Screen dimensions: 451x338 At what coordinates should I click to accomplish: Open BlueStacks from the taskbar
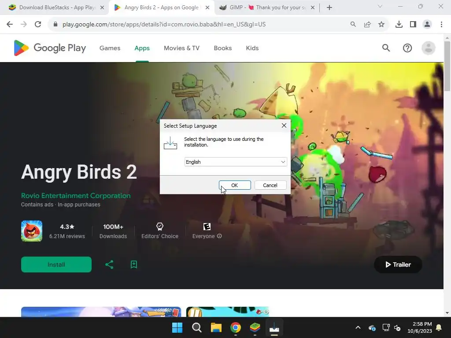tap(255, 327)
